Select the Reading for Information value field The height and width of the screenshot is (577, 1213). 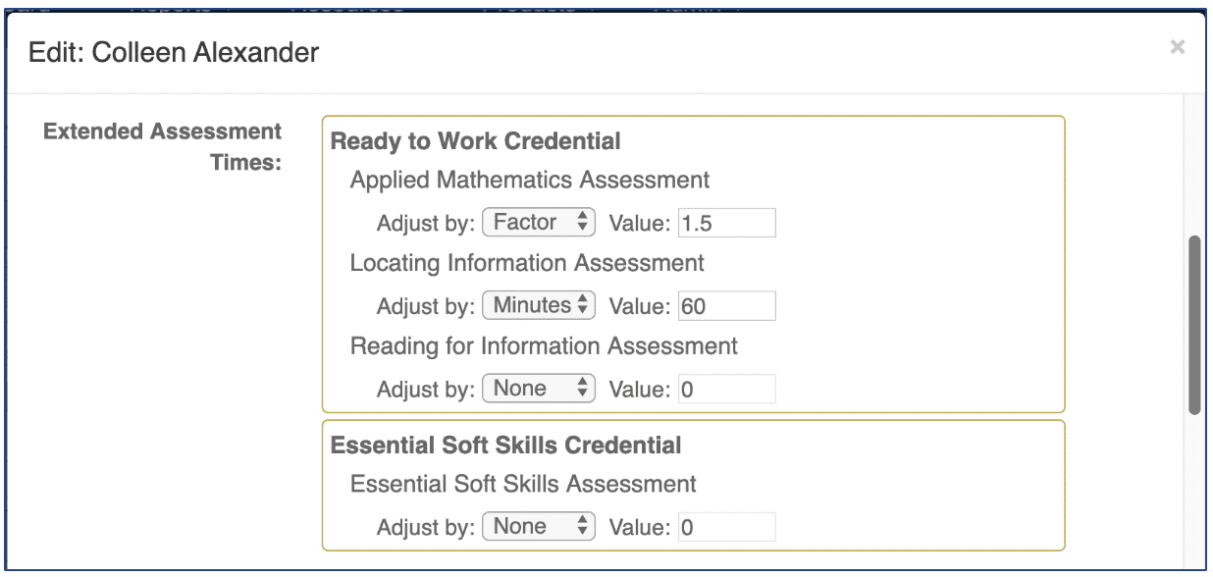coord(726,389)
